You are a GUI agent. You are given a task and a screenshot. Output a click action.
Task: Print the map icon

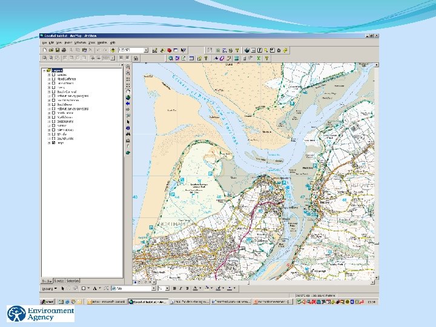click(64, 50)
